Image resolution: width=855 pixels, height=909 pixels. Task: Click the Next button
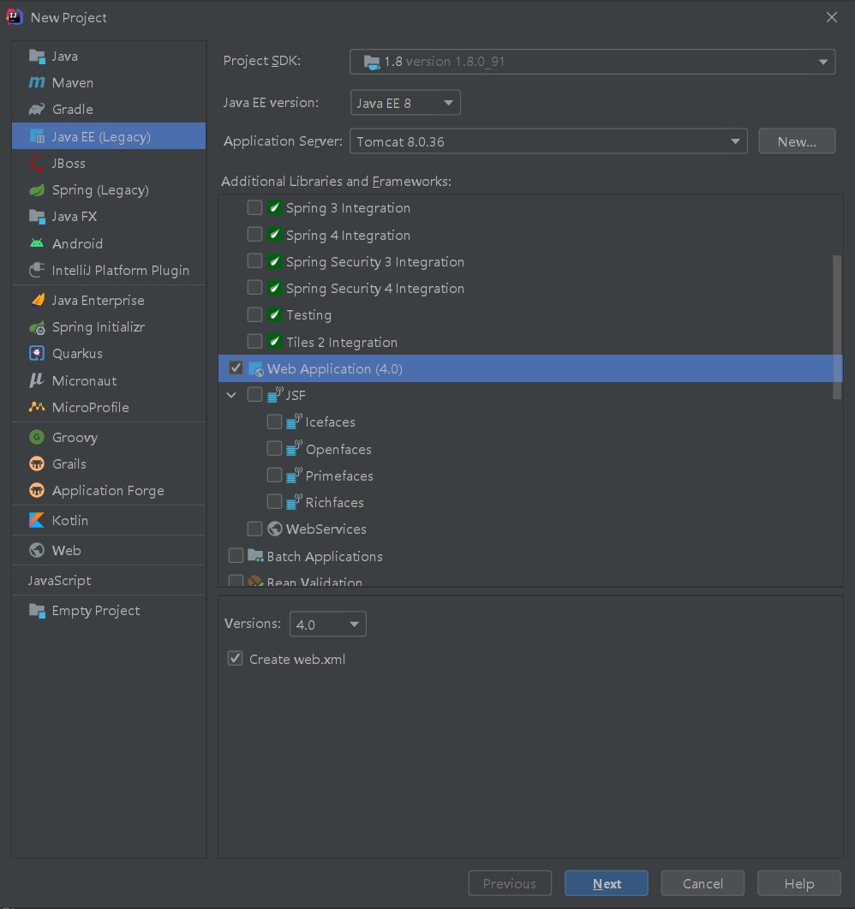click(x=607, y=883)
